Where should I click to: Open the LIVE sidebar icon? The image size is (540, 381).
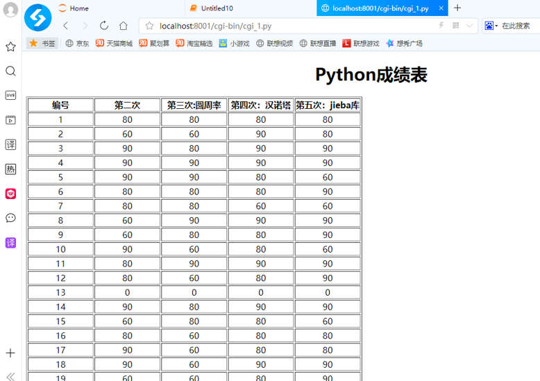pos(10,95)
